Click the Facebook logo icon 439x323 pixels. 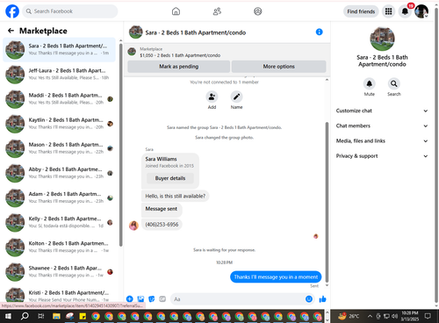click(12, 11)
